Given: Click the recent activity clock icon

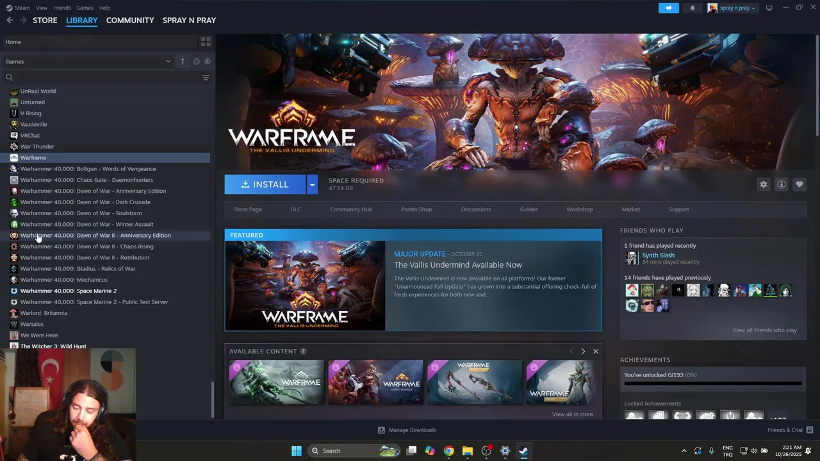Looking at the screenshot, I should click(197, 61).
